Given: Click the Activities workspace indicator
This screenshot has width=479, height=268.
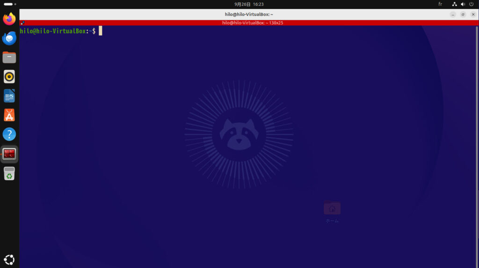Looking at the screenshot, I should 10,4.
